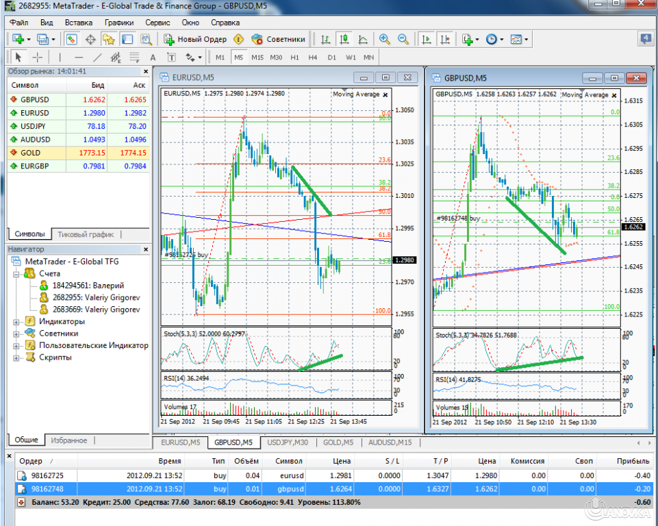Open the Сервис menu
Viewport: 658px width, 526px height.
coord(157,22)
